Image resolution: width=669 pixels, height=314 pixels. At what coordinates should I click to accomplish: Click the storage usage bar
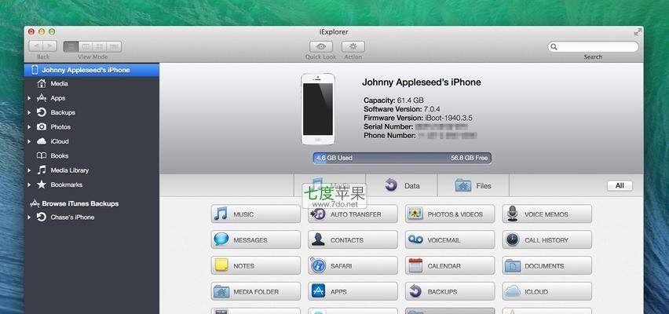(x=402, y=159)
